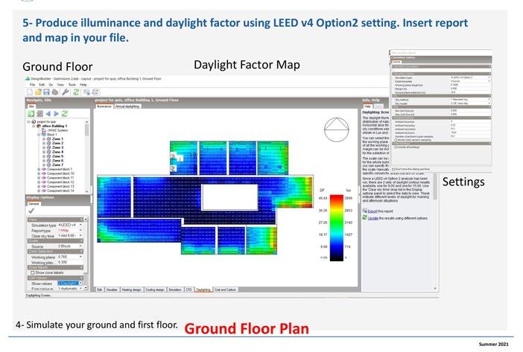Viewport: 523px width, 352px height.
Task: Switch to the Cost and Carbon tab
Action: click(x=225, y=289)
